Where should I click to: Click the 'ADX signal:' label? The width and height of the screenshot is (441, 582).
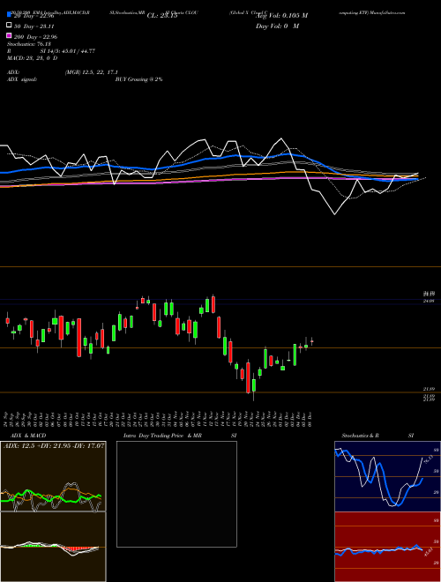[x=22, y=79]
